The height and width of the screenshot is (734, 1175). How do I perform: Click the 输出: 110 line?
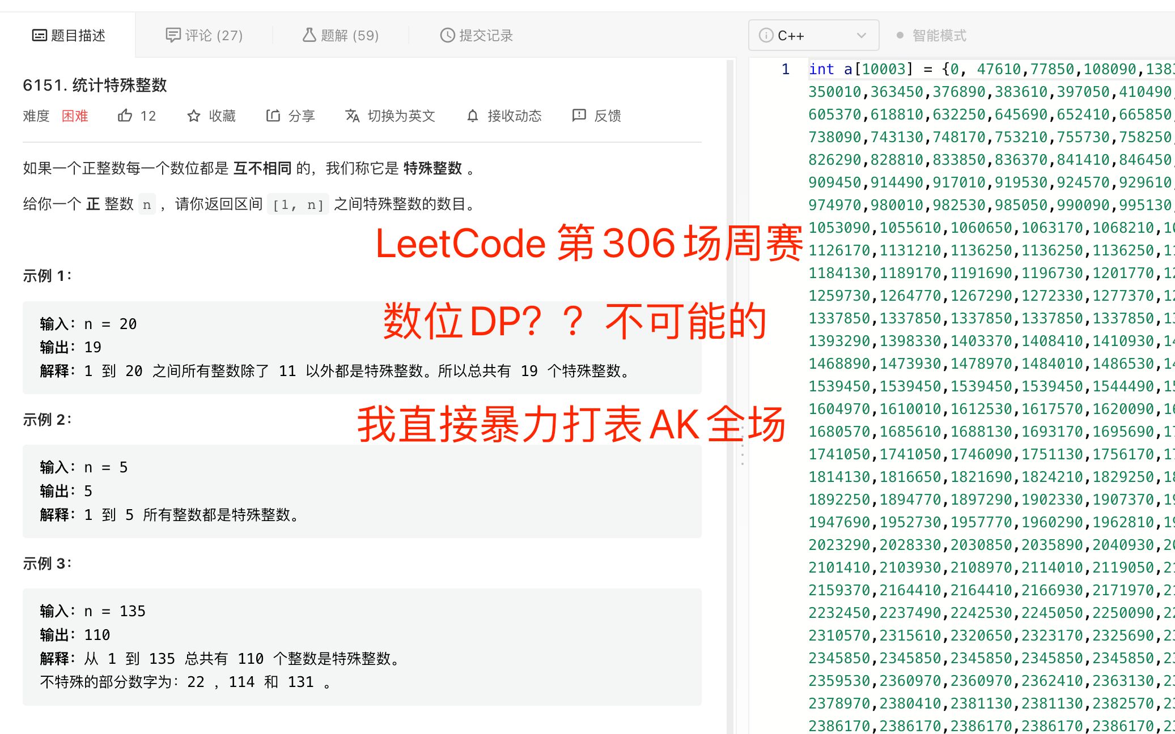[x=75, y=635]
